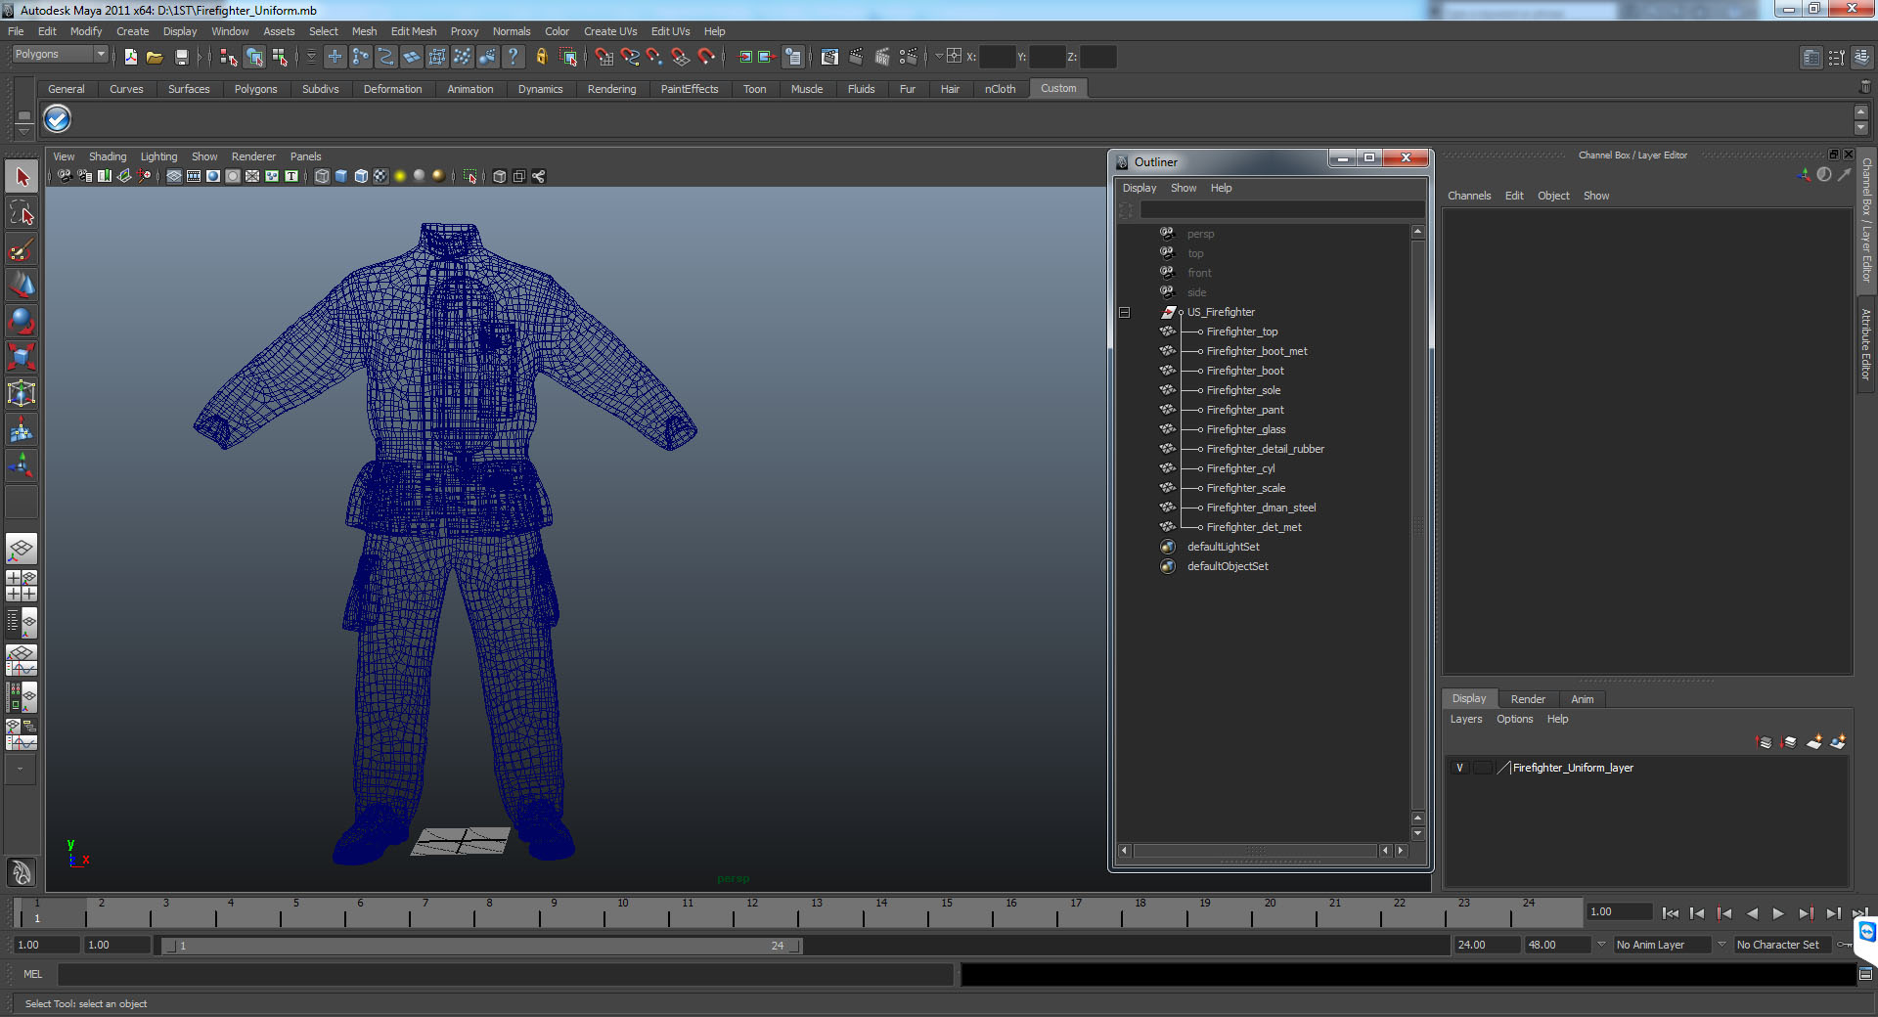Open the Polygons menu set dropdown
1878x1017 pixels.
pyautogui.click(x=59, y=55)
